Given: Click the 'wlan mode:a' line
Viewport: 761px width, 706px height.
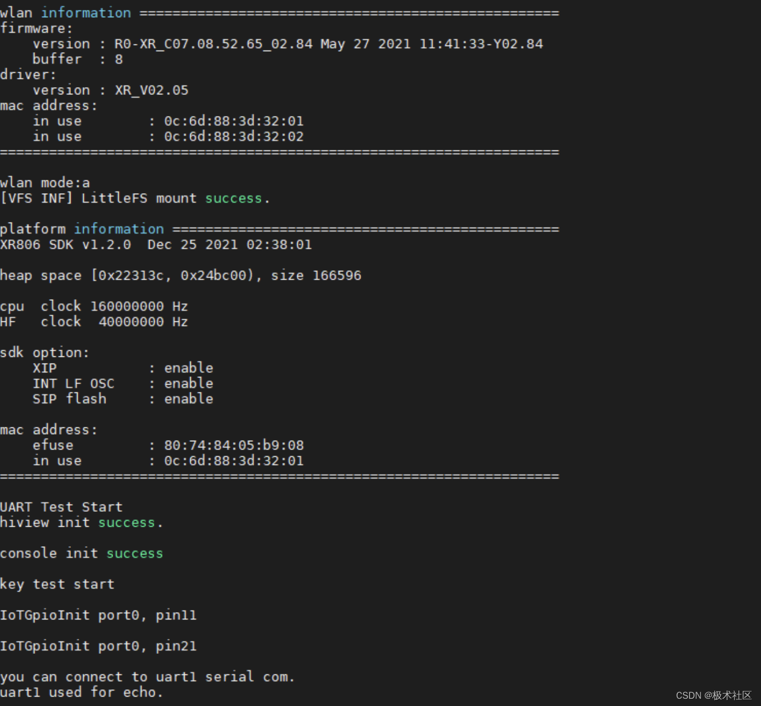Looking at the screenshot, I should click(45, 183).
